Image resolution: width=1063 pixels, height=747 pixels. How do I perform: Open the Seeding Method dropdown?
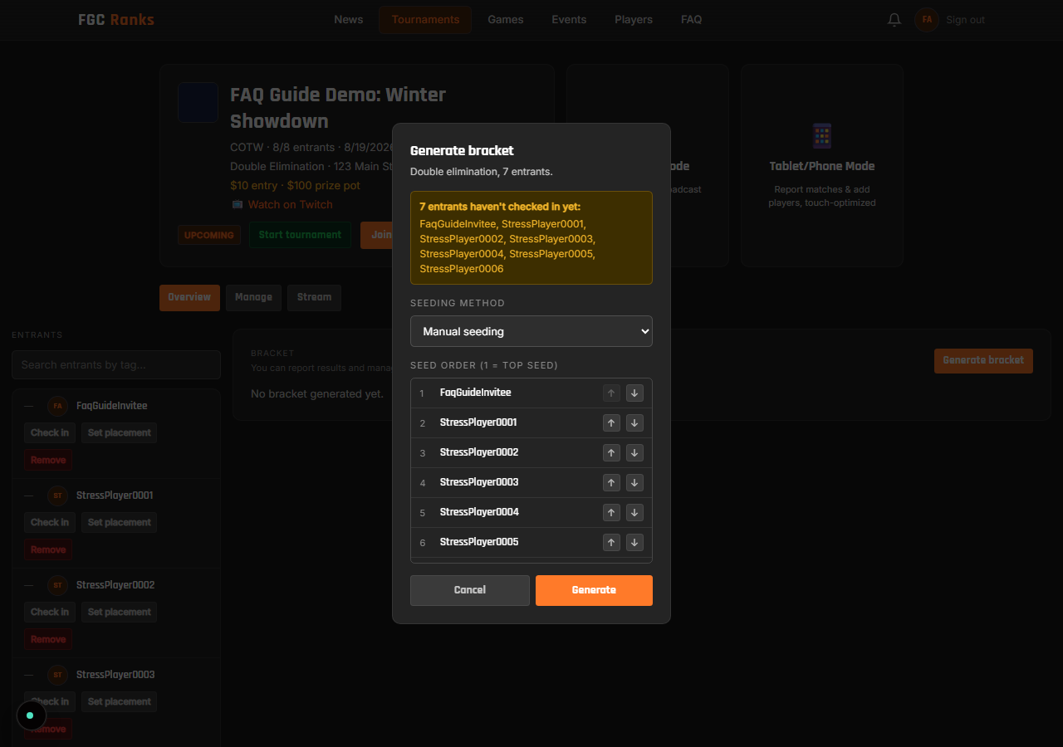[x=531, y=331]
